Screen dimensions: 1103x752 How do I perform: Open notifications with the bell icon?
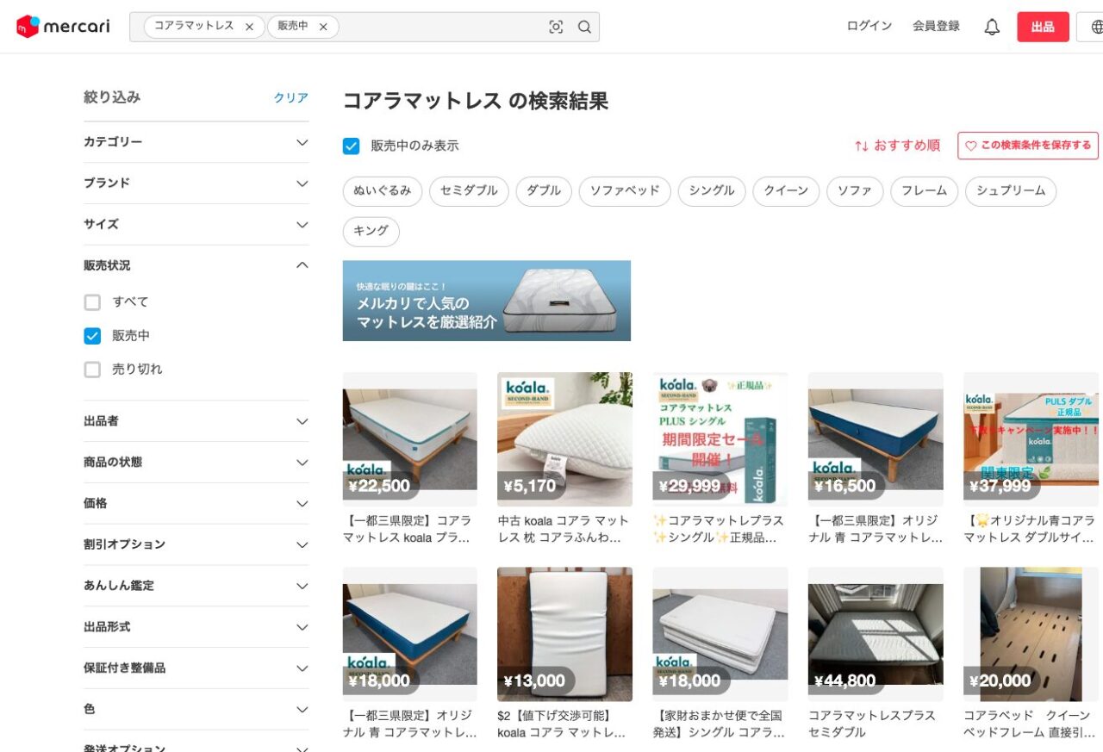(992, 27)
